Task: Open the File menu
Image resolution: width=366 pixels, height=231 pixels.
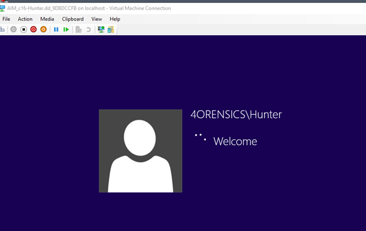Action: 6,19
